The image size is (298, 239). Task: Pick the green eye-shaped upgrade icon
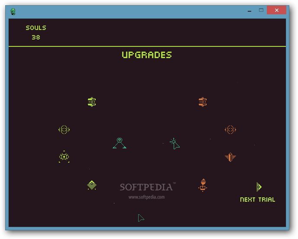click(64, 157)
